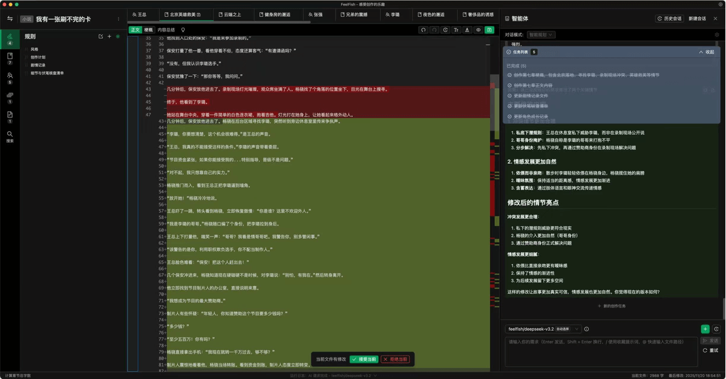Screen dimensions: 726x379
Task: Switch the editor to 梗概 mode
Action: [148, 30]
